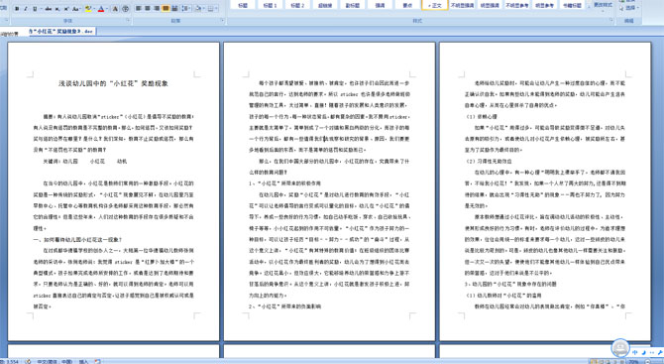The width and height of the screenshot is (664, 364).
Task: Click the first page title heading
Action: tap(114, 83)
